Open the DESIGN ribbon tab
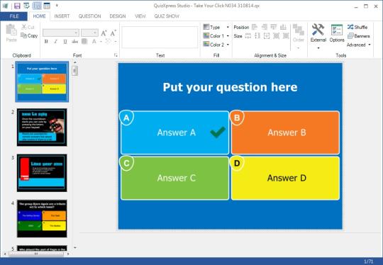The width and height of the screenshot is (383, 265). click(x=118, y=16)
